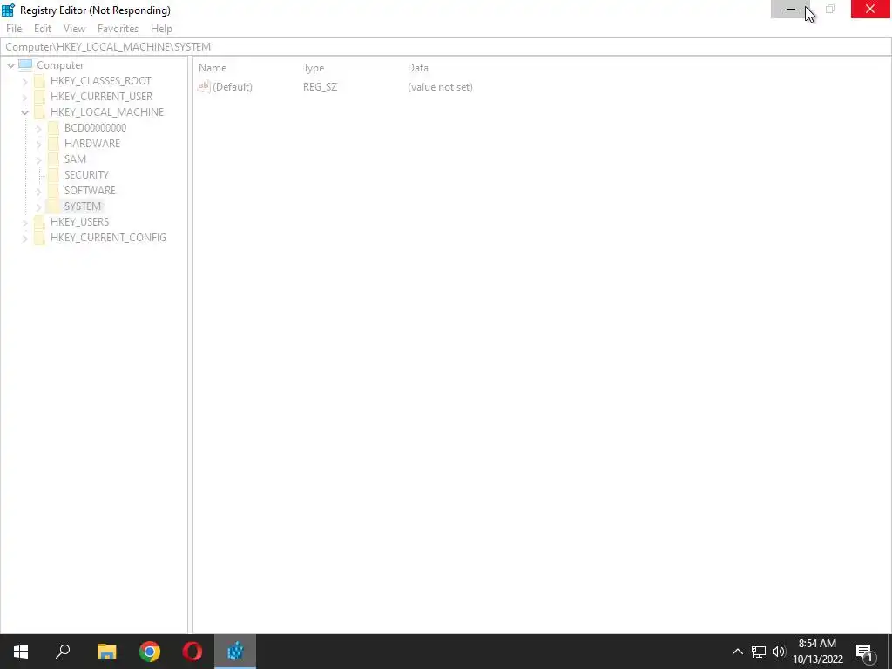Image resolution: width=892 pixels, height=669 pixels.
Task: Click the (Default) string value icon
Action: click(204, 86)
